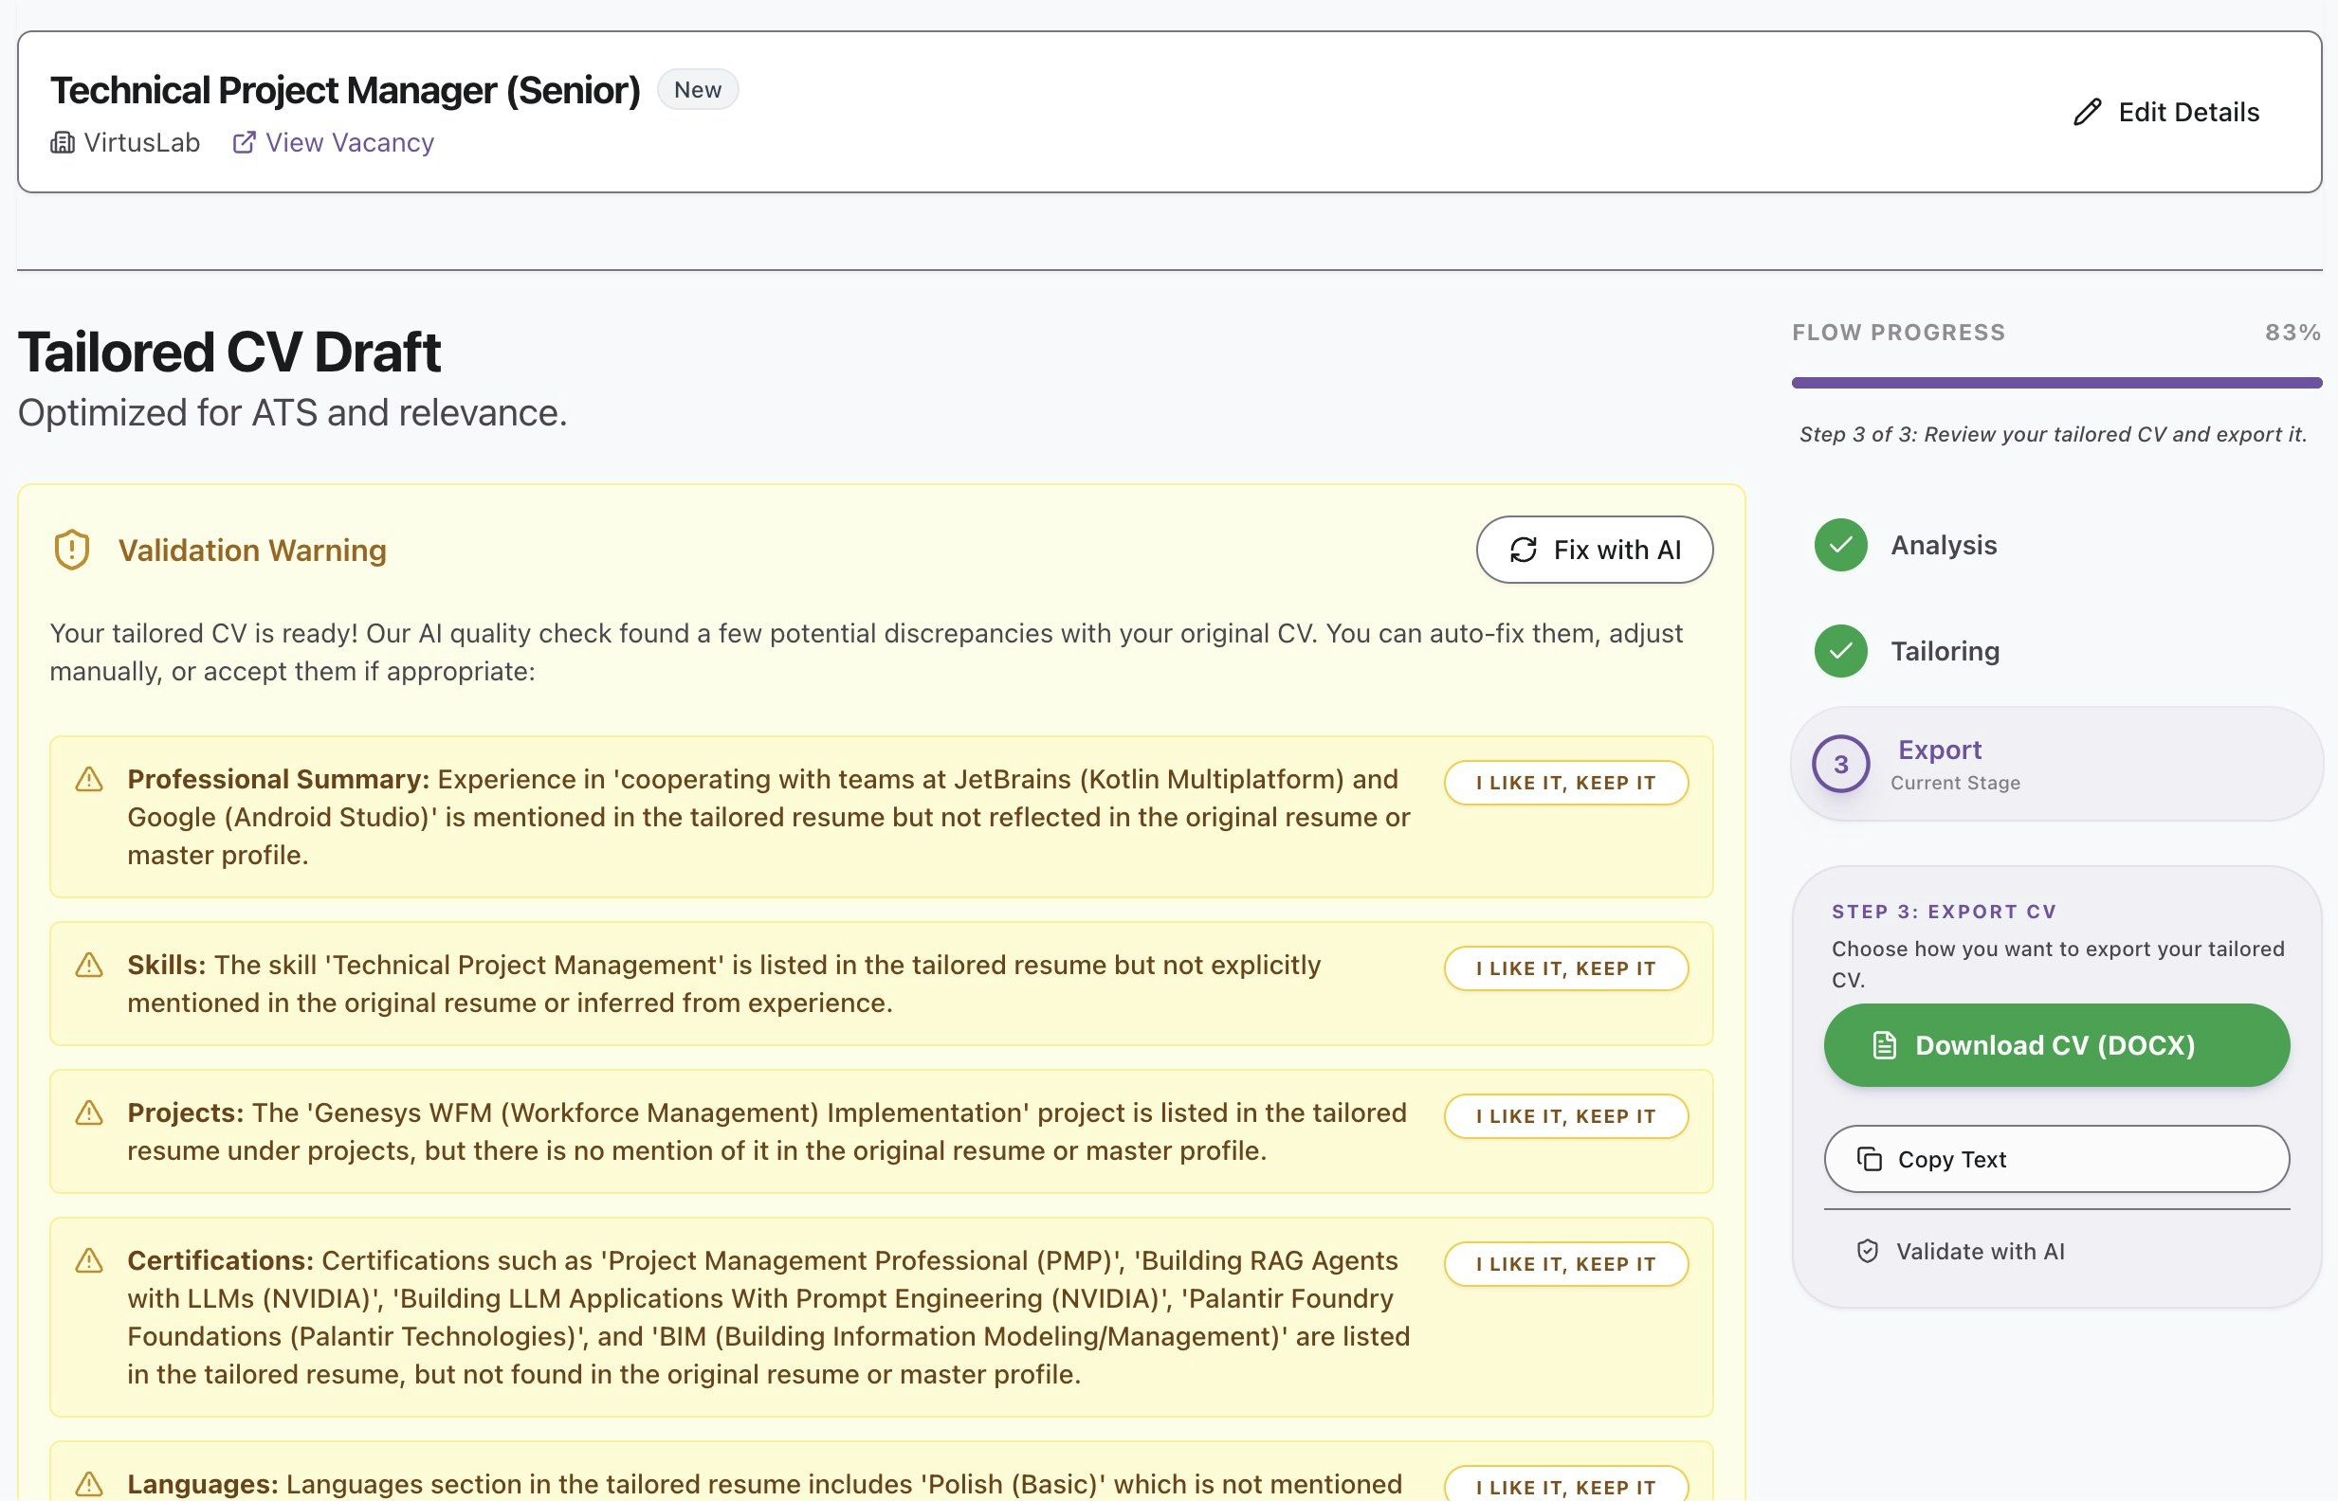This screenshot has height=1501, width=2338.
Task: Accept the Skills warning with Keep It
Action: (x=1565, y=968)
